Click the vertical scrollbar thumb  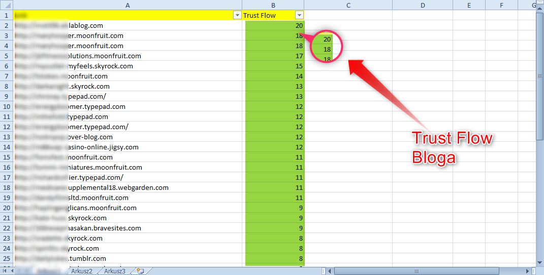pos(540,76)
